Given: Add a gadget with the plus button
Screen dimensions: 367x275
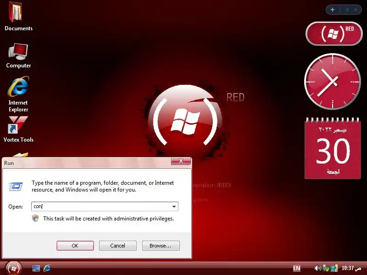Looking at the screenshot, I should pyautogui.click(x=333, y=10).
